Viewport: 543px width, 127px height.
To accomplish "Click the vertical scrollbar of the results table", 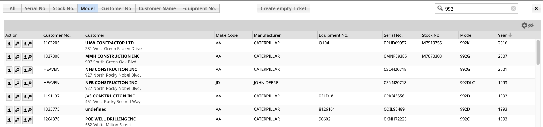I will point(538,52).
